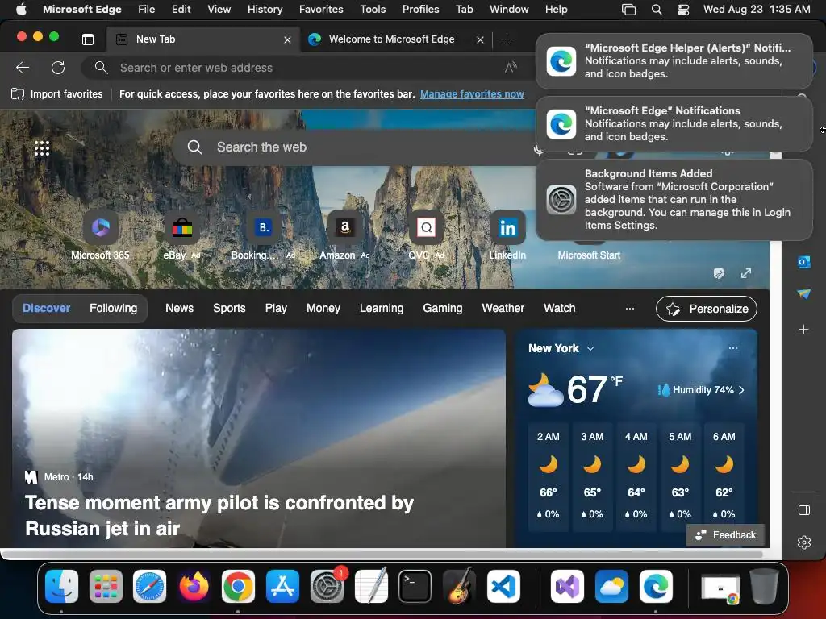Expand Humidity 74% details chevron
The width and height of the screenshot is (826, 619).
742,390
